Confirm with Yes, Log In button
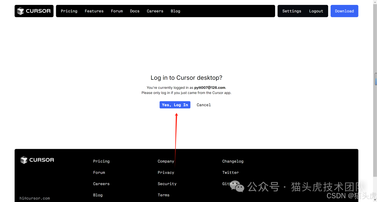This screenshot has height=202, width=377. click(175, 105)
